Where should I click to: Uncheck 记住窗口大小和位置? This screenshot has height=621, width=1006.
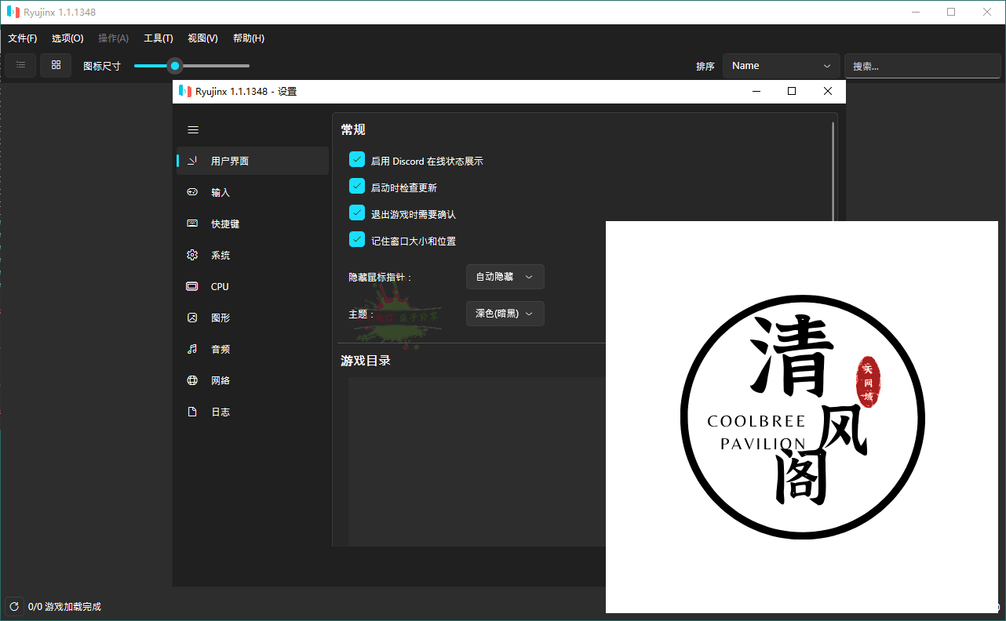point(357,240)
